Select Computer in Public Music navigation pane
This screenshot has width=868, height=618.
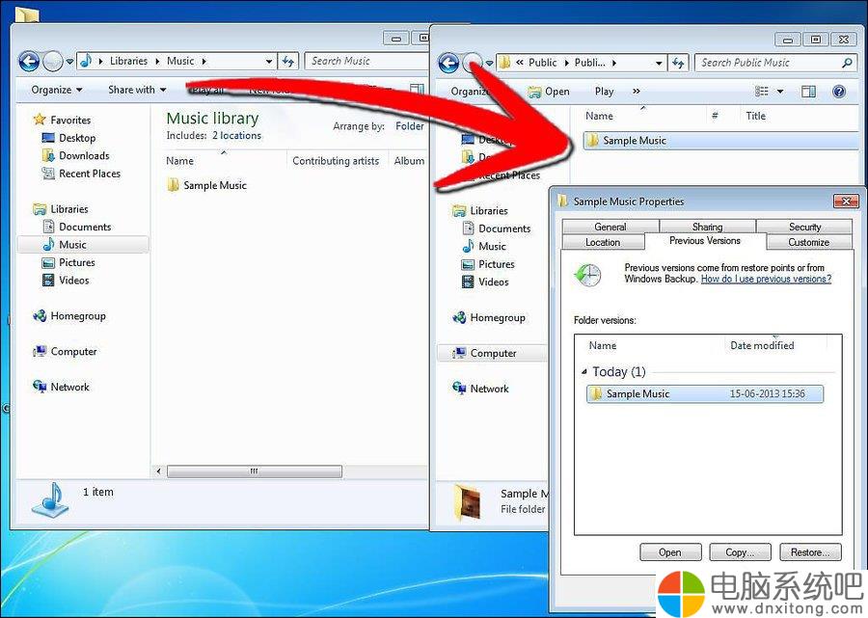point(492,353)
